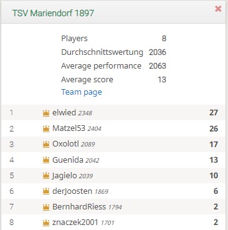
Task: Open player elwied's profile
Action: point(64,113)
